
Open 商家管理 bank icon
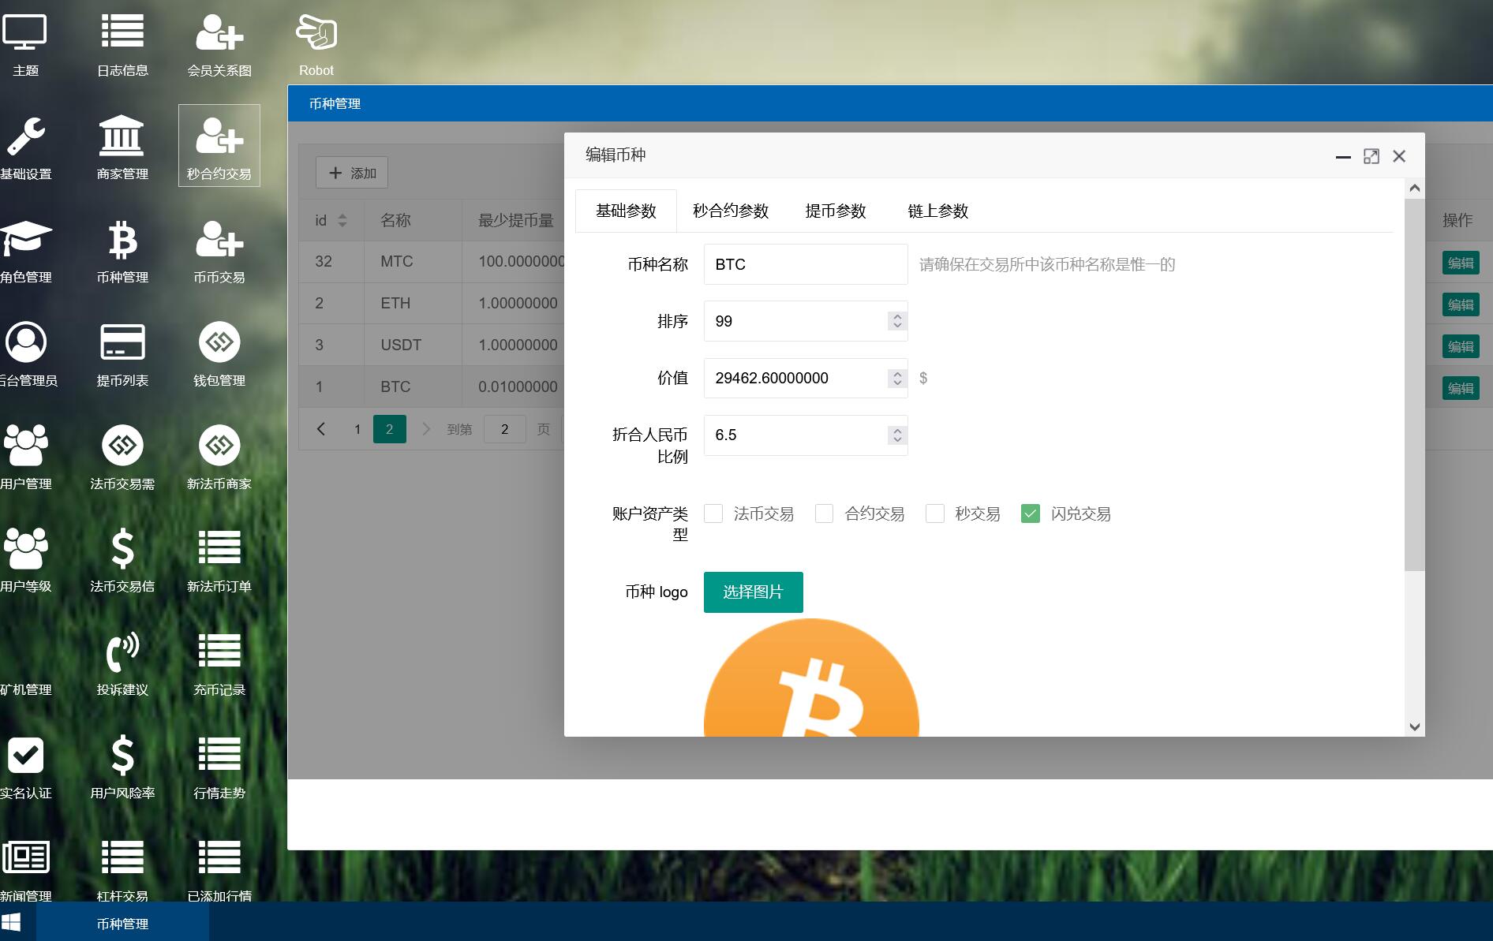tap(122, 148)
